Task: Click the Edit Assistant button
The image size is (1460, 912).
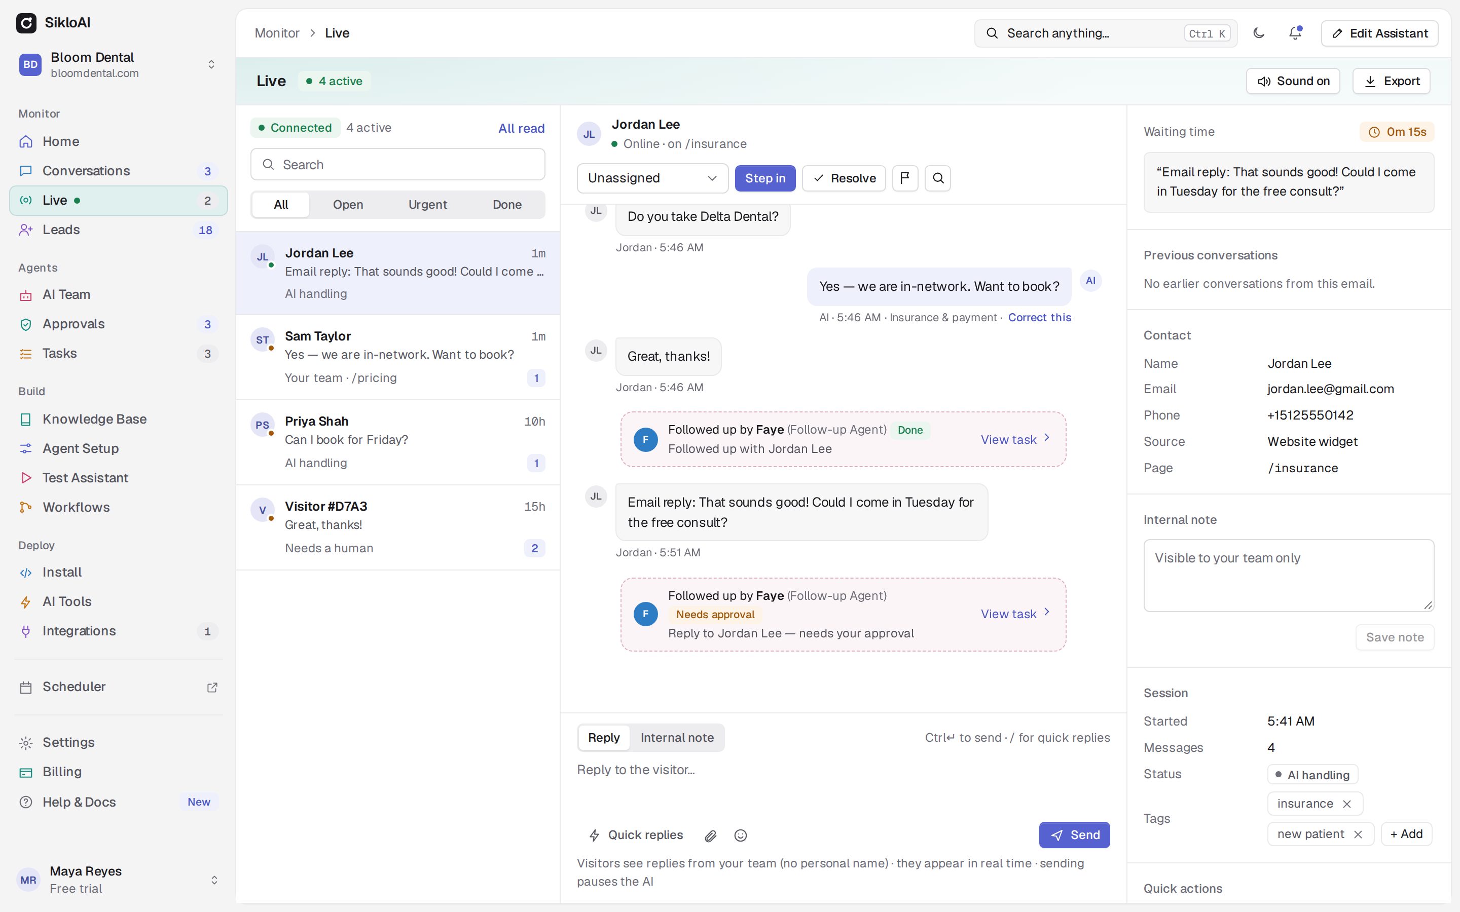Action: tap(1379, 33)
